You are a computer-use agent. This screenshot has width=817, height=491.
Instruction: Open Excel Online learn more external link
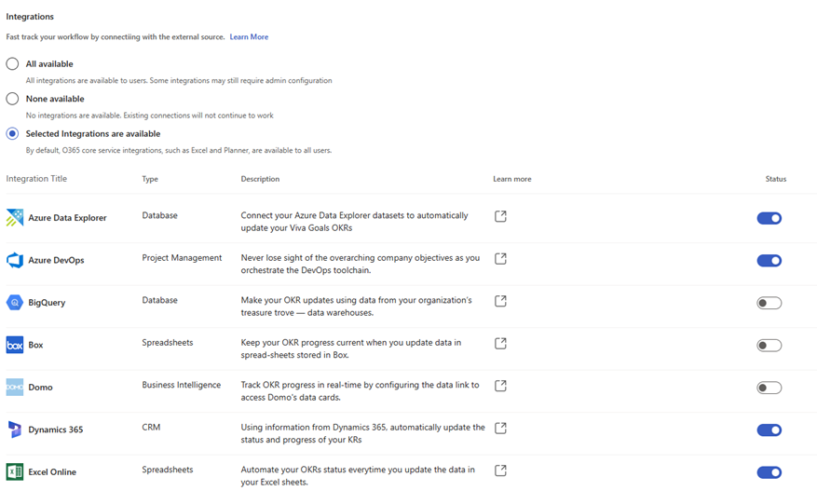point(500,471)
